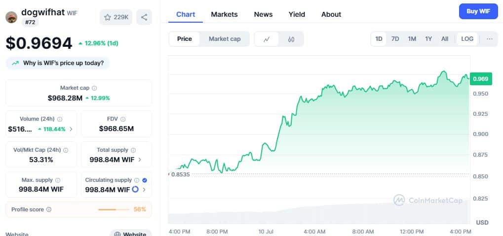The width and height of the screenshot is (503, 236).
Task: Click the volume area under the chart
Action: [319, 213]
